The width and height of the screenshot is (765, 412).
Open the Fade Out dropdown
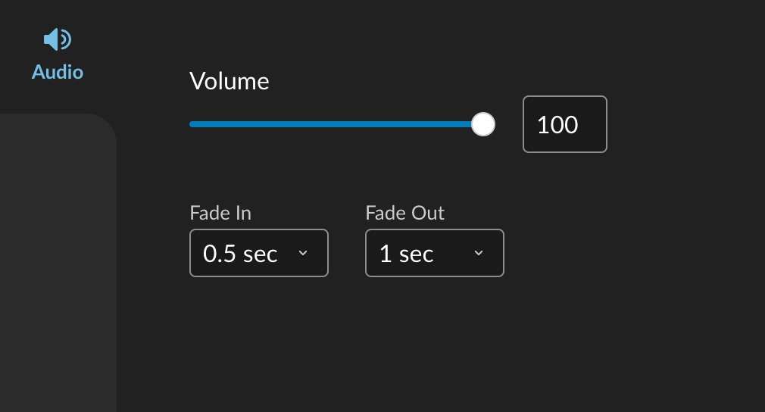pyautogui.click(x=435, y=253)
